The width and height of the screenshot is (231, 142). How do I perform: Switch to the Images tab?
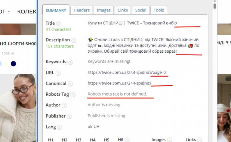click(104, 10)
